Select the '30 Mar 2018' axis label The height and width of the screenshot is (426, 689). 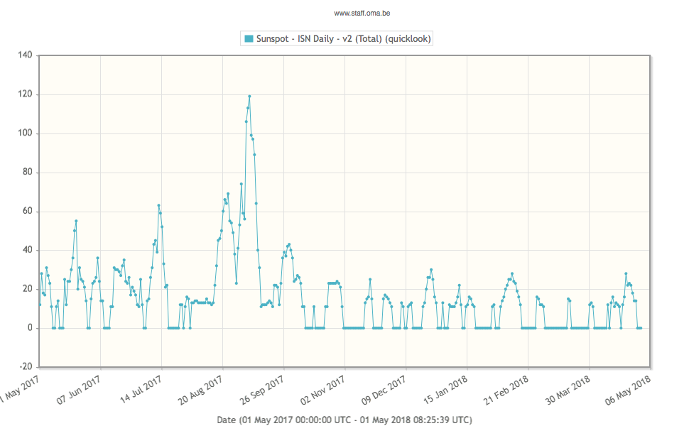[568, 391]
